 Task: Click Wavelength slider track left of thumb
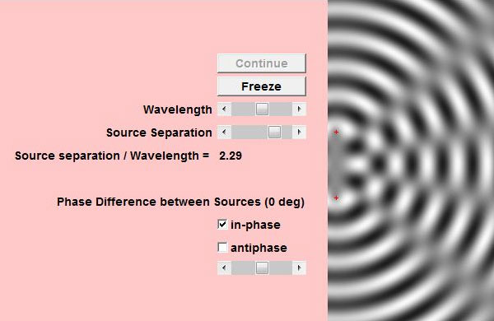click(x=243, y=109)
